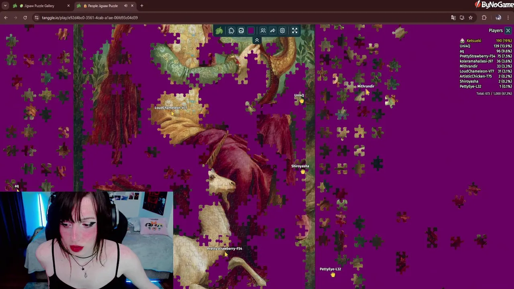Click the Players panel heading
The image size is (514, 289).
(496, 31)
